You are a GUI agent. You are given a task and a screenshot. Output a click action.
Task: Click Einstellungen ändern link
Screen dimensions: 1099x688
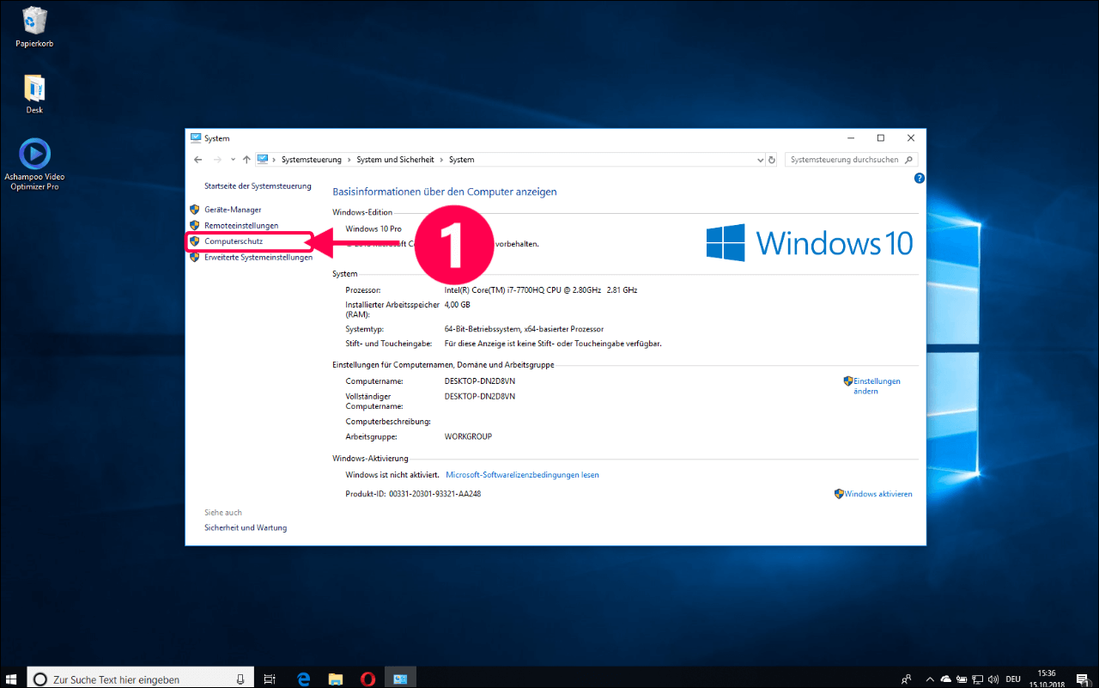876,386
